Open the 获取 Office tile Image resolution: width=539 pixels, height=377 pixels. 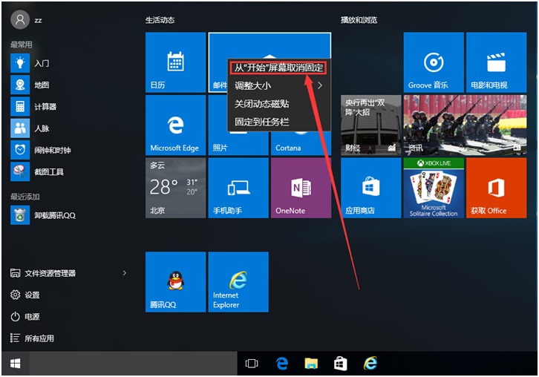tap(496, 188)
